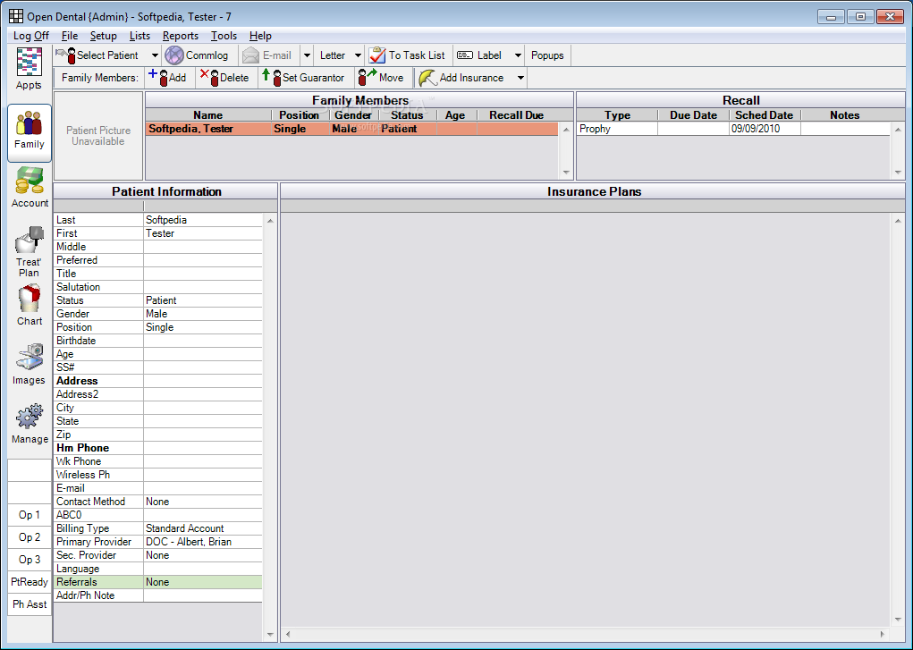Image resolution: width=913 pixels, height=650 pixels.
Task: Expand the Letter dropdown arrow
Action: pyautogui.click(x=358, y=55)
